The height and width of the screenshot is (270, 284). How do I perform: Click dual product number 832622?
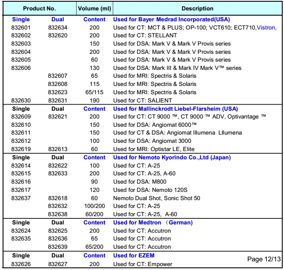coord(58,166)
